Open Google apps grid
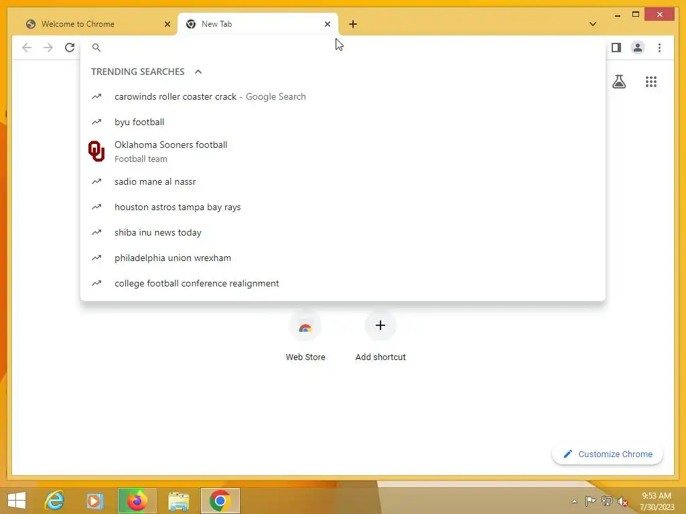The height and width of the screenshot is (514, 686). coord(651,82)
